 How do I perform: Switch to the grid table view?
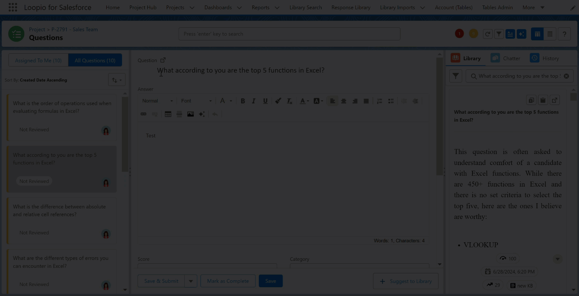click(x=550, y=34)
